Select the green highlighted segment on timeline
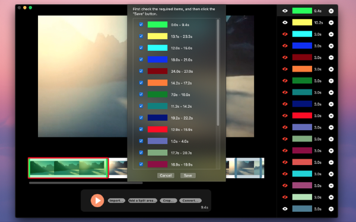 point(68,168)
